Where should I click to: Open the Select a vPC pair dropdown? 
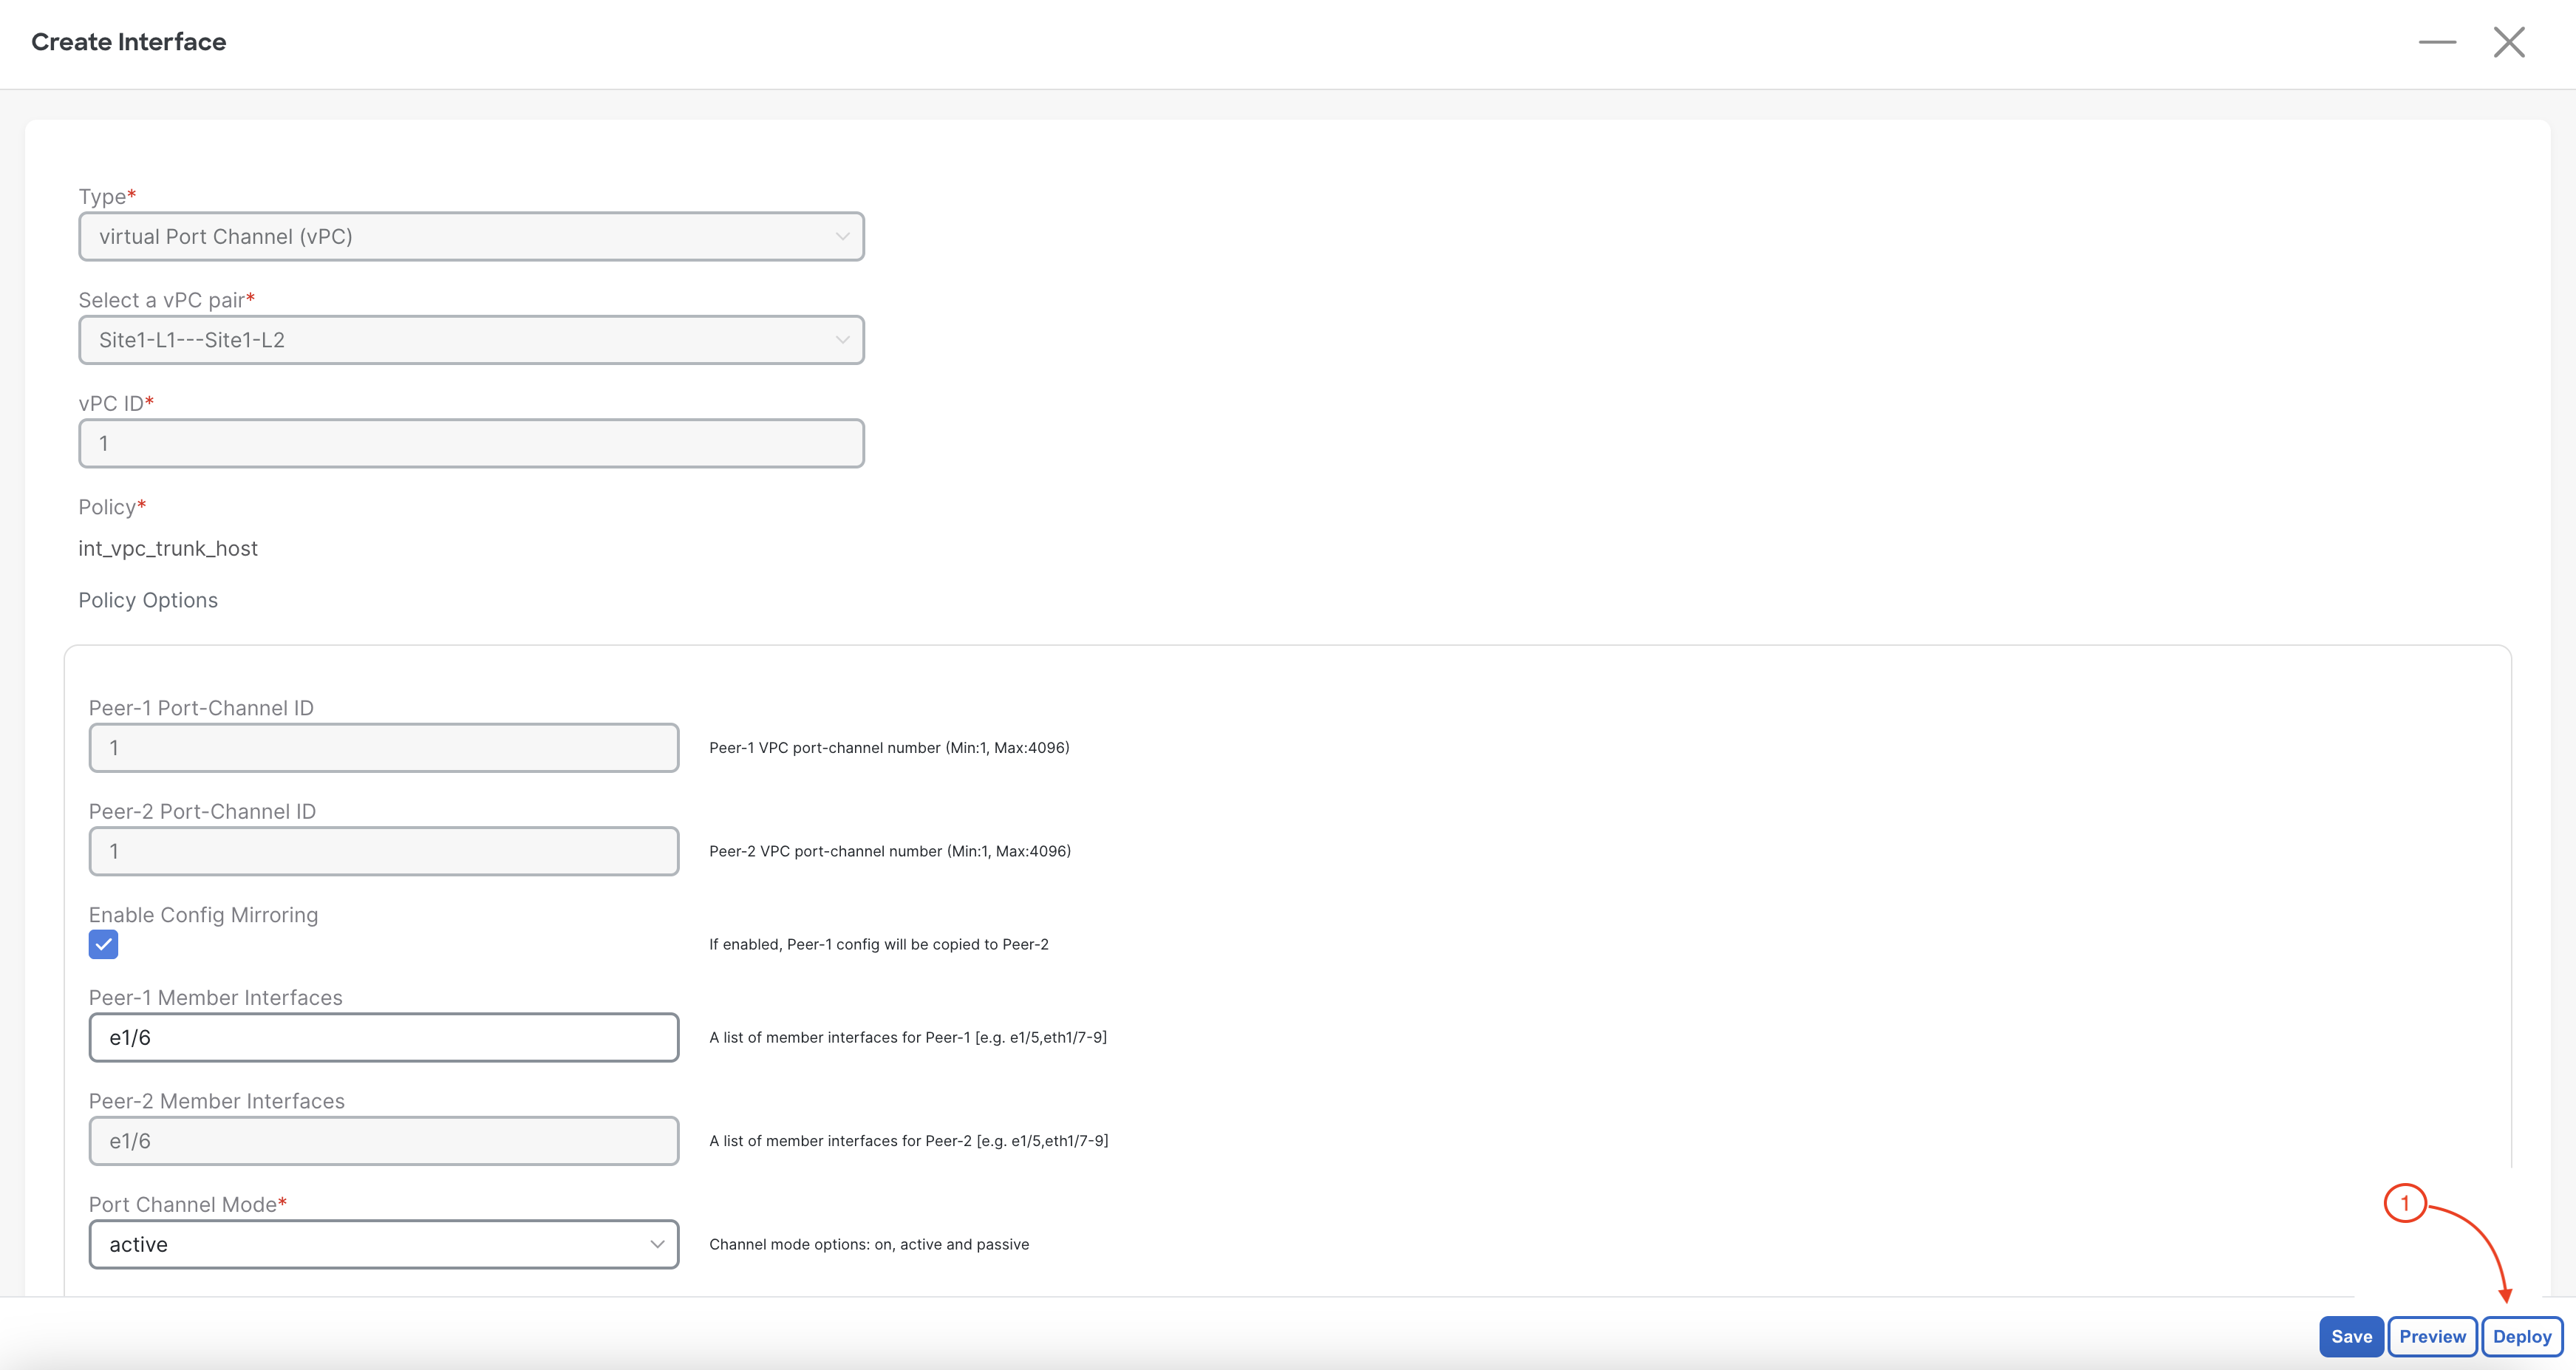[471, 340]
